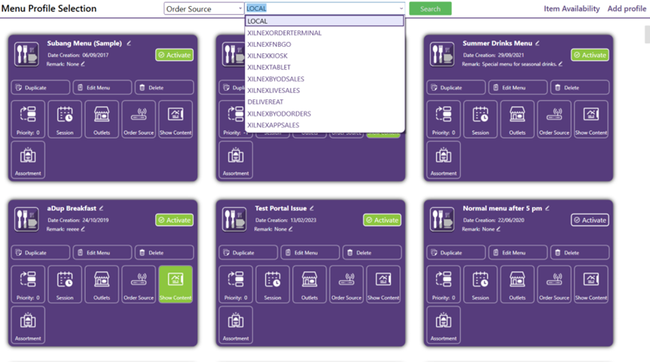Screen dimensions: 650x362
Task: Open Assortment icon in Subang Menu card
Action: tap(28, 160)
